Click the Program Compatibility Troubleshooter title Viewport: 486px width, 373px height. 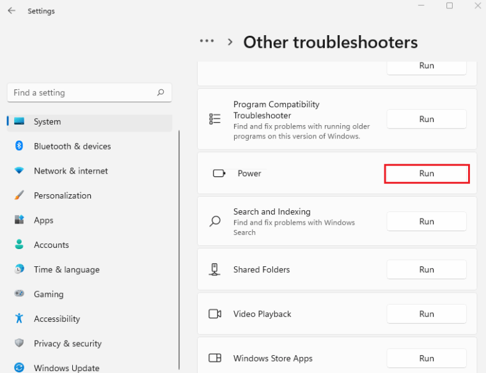276,110
